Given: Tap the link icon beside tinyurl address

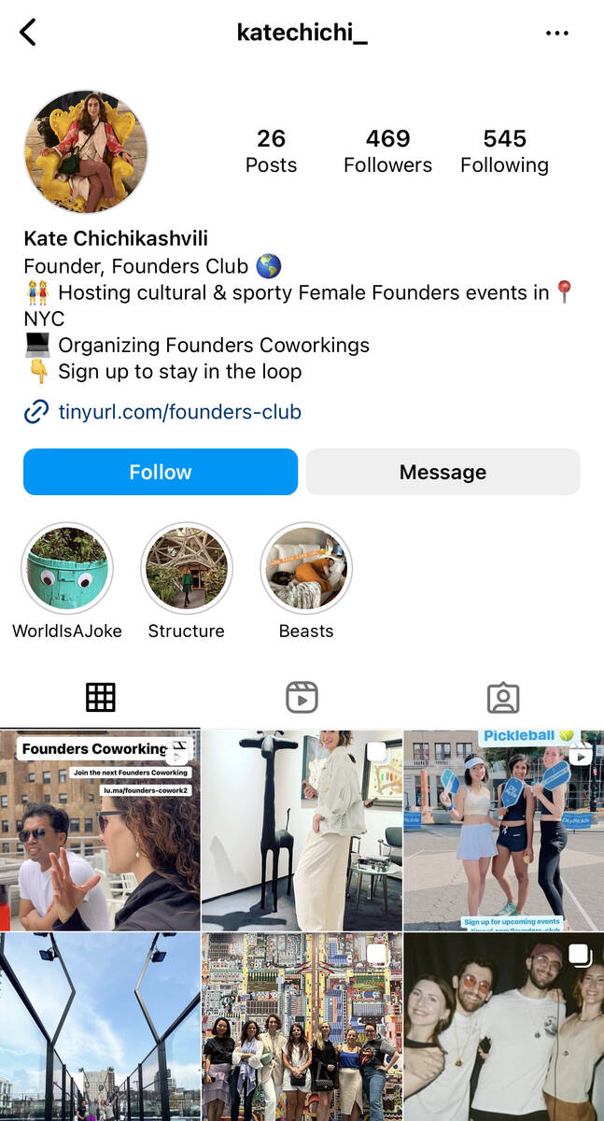Looking at the screenshot, I should pyautogui.click(x=36, y=412).
